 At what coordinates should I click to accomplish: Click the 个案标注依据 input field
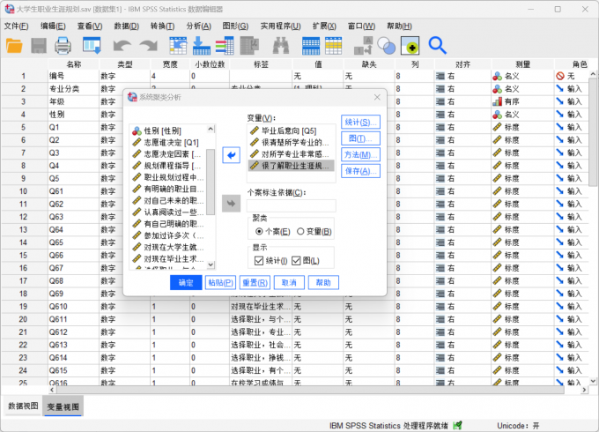coord(291,205)
